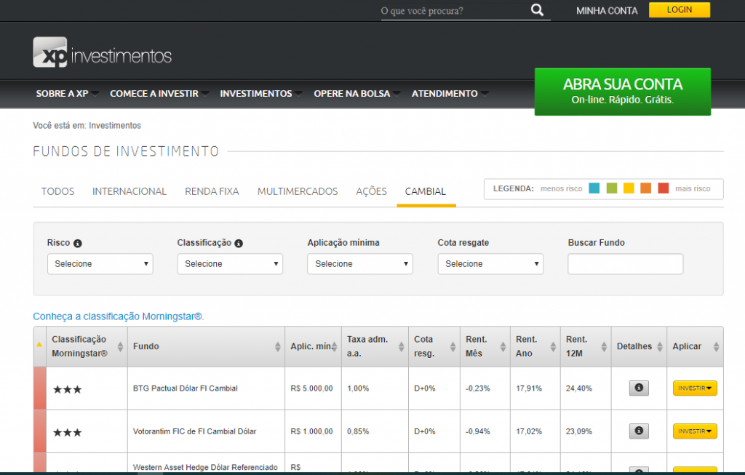The height and width of the screenshot is (475, 745).
Task: Open the Cota resgate dropdown
Action: point(490,264)
